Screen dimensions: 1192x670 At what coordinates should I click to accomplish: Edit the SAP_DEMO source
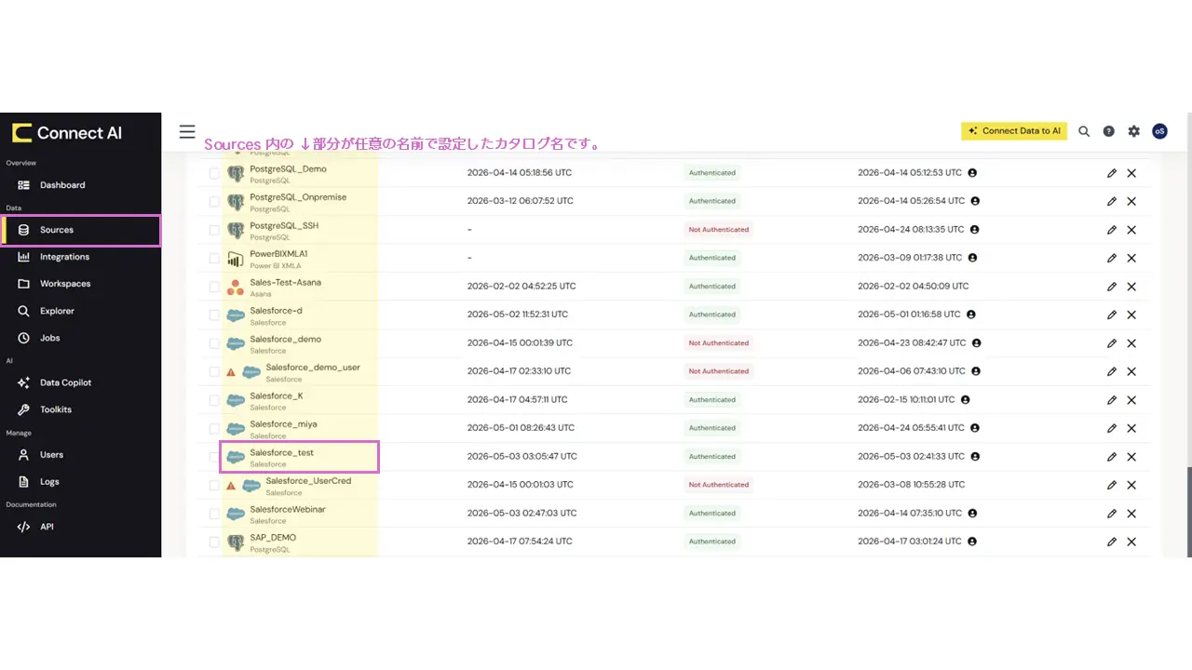click(x=1112, y=542)
